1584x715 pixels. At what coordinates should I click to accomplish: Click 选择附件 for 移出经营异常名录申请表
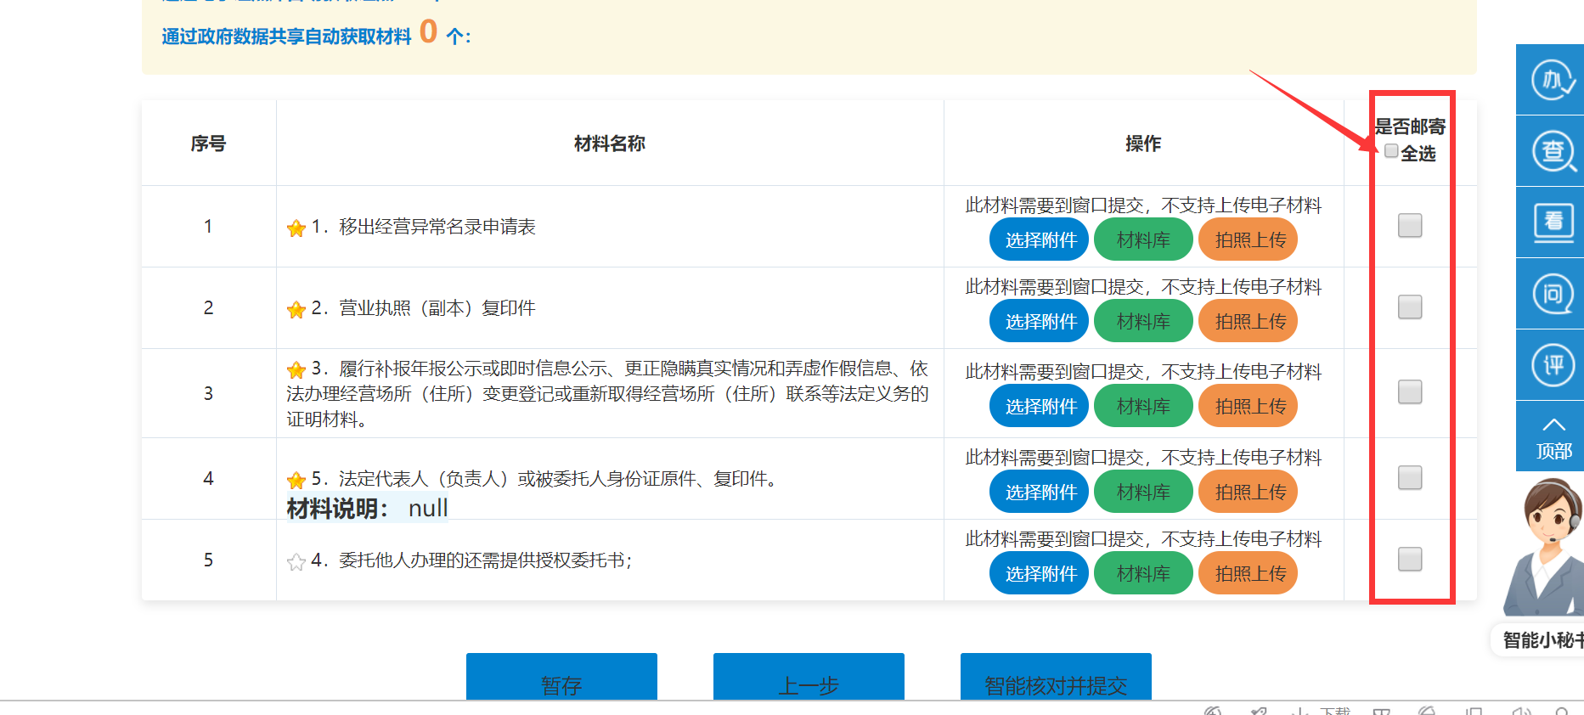point(1040,240)
